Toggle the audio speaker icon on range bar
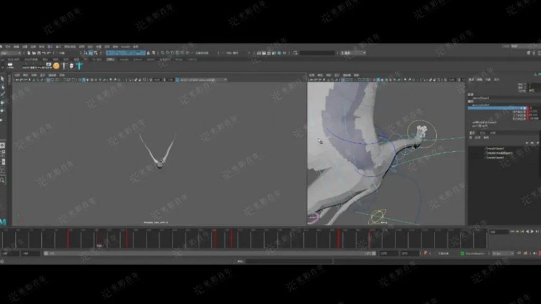This screenshot has width=541, height=304. pyautogui.click(x=535, y=253)
